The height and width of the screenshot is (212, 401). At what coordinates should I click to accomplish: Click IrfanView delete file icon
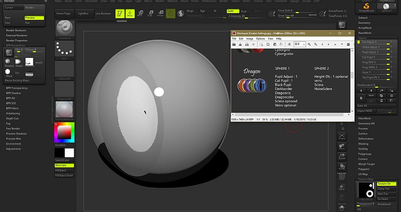pos(253,44)
